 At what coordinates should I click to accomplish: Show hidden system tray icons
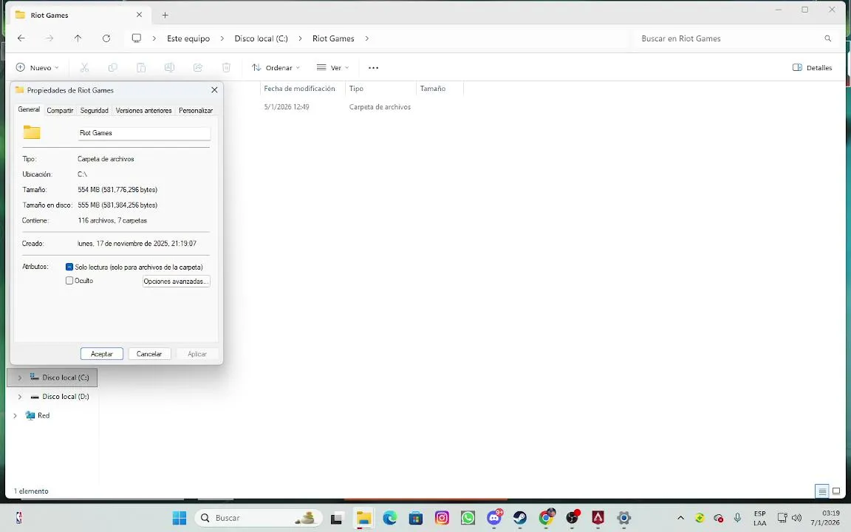[x=680, y=518]
